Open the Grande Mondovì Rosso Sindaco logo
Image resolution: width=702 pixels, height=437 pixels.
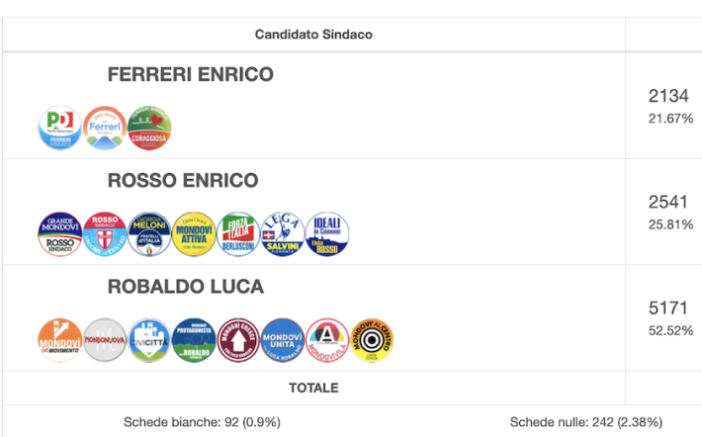pos(60,233)
